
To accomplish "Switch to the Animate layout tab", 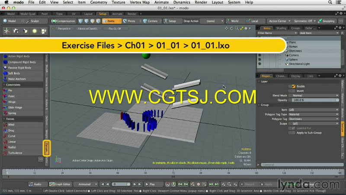I will 117,14.
